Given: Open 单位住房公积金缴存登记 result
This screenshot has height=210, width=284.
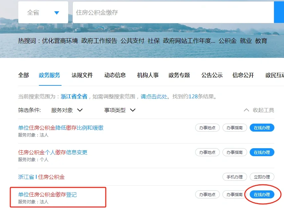Looking at the screenshot, I should [x=48, y=195].
